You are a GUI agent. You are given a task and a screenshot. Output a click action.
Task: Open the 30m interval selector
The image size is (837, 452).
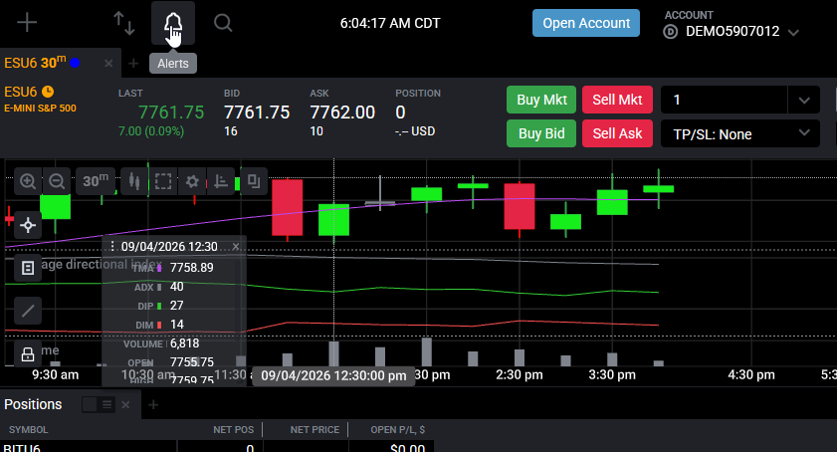click(x=96, y=181)
